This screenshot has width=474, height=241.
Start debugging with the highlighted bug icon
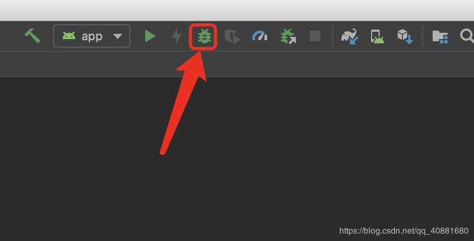[x=204, y=36]
